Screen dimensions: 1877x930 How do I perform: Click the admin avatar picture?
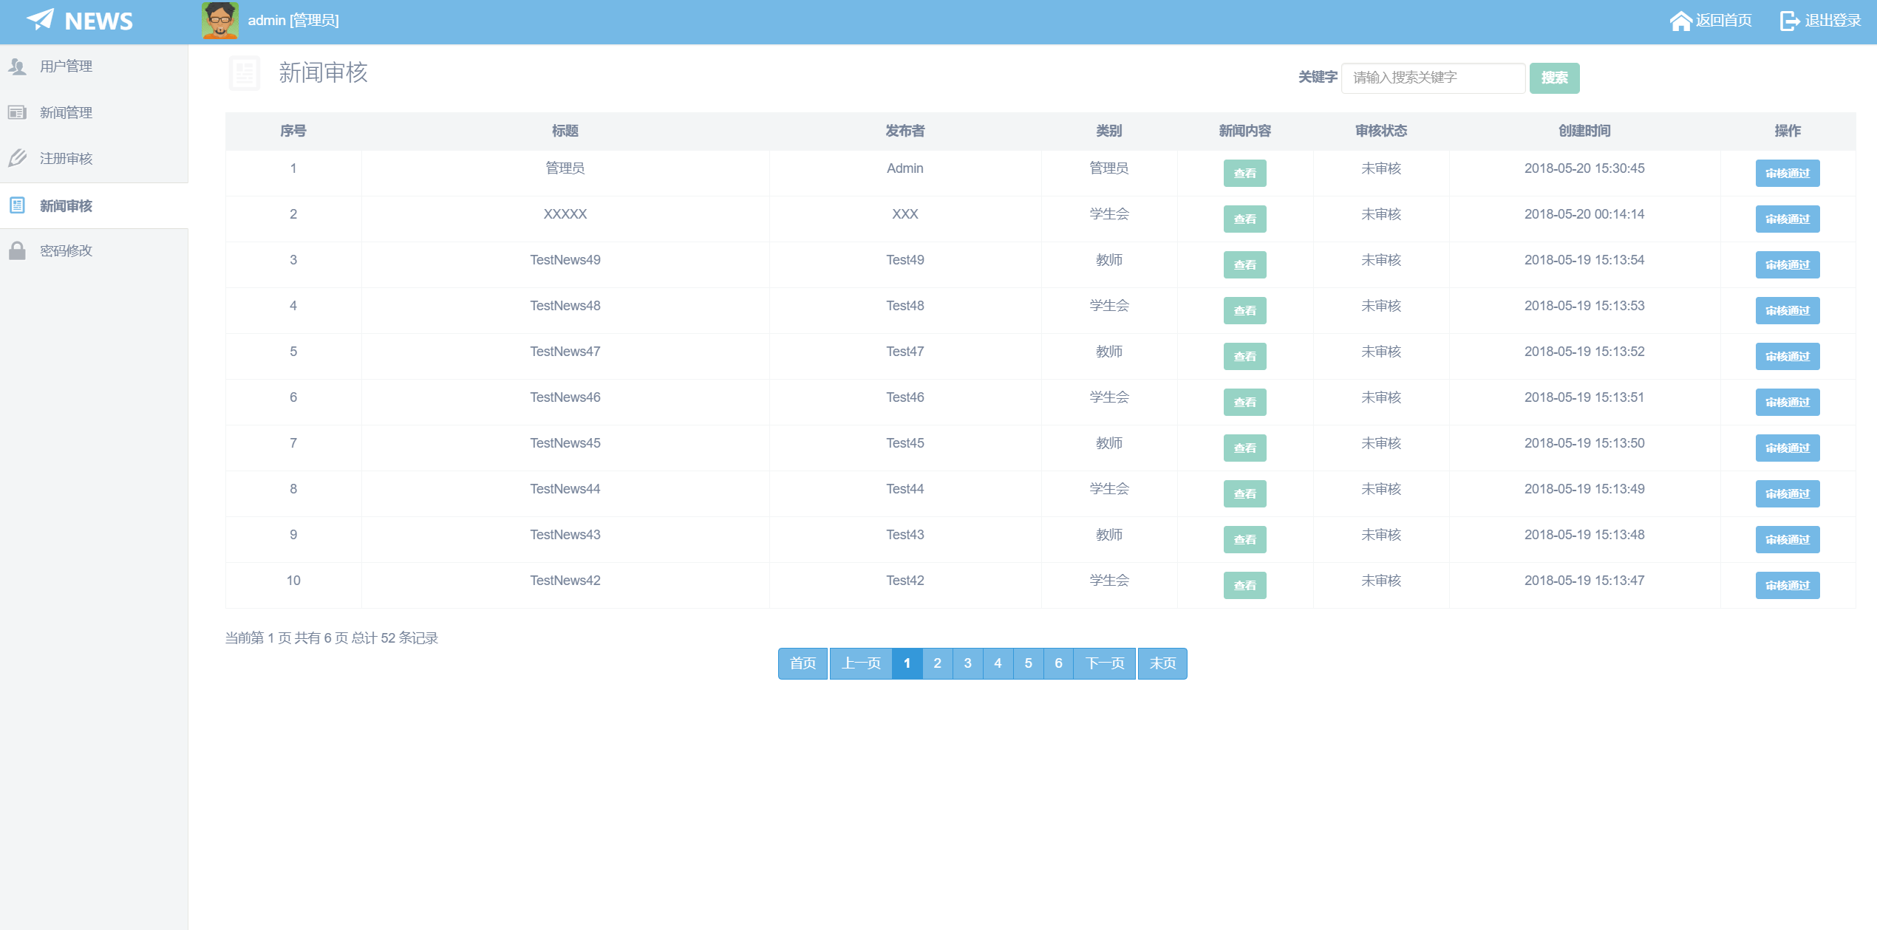point(219,21)
